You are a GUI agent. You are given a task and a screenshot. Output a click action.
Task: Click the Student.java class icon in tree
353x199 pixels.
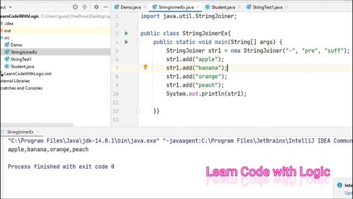[7, 66]
